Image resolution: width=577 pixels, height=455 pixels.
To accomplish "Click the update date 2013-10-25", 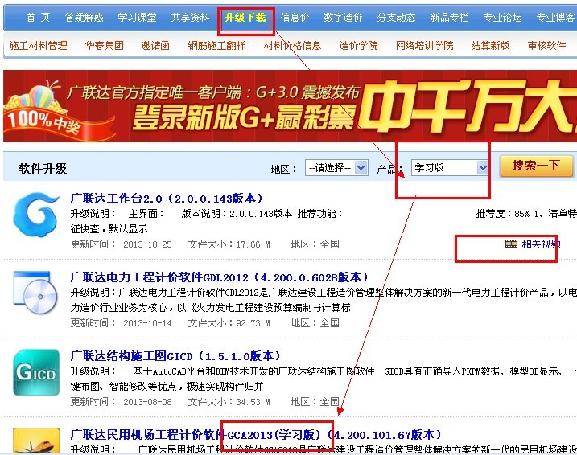I will click(147, 244).
